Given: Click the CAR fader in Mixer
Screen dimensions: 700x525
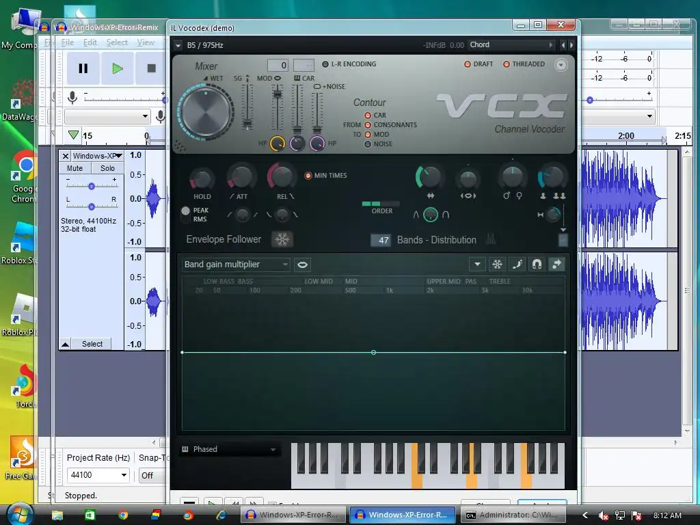Looking at the screenshot, I should pos(297,129).
